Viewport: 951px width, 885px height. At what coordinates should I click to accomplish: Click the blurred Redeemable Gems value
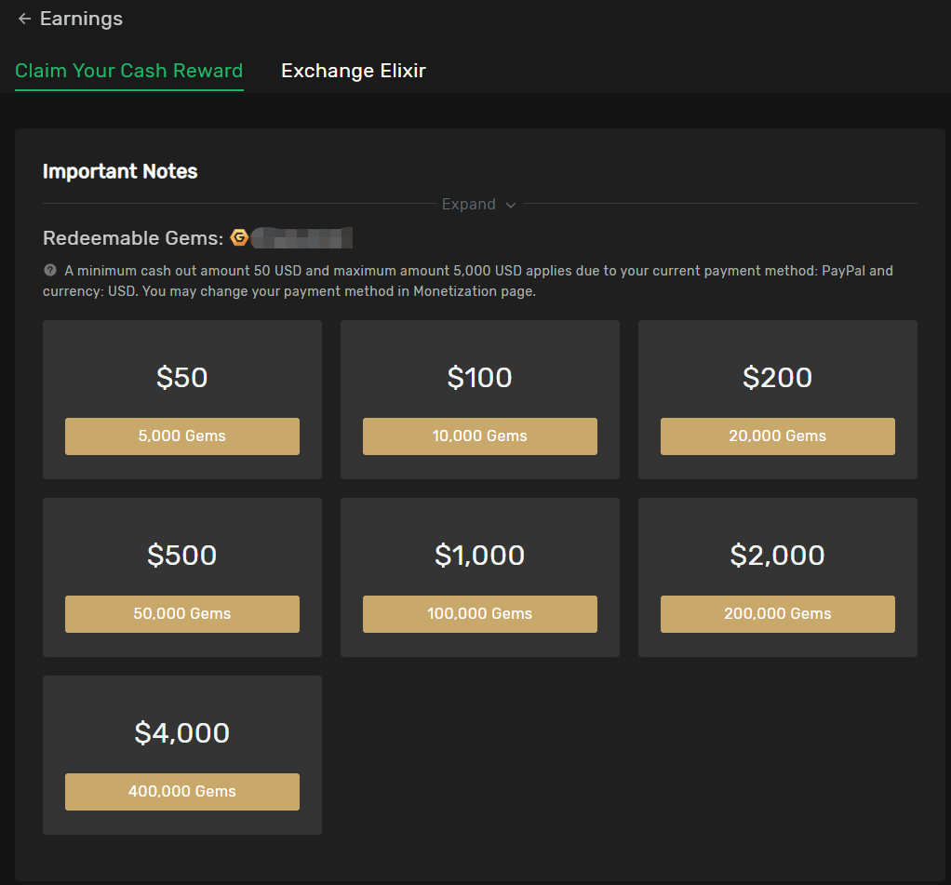(x=301, y=238)
